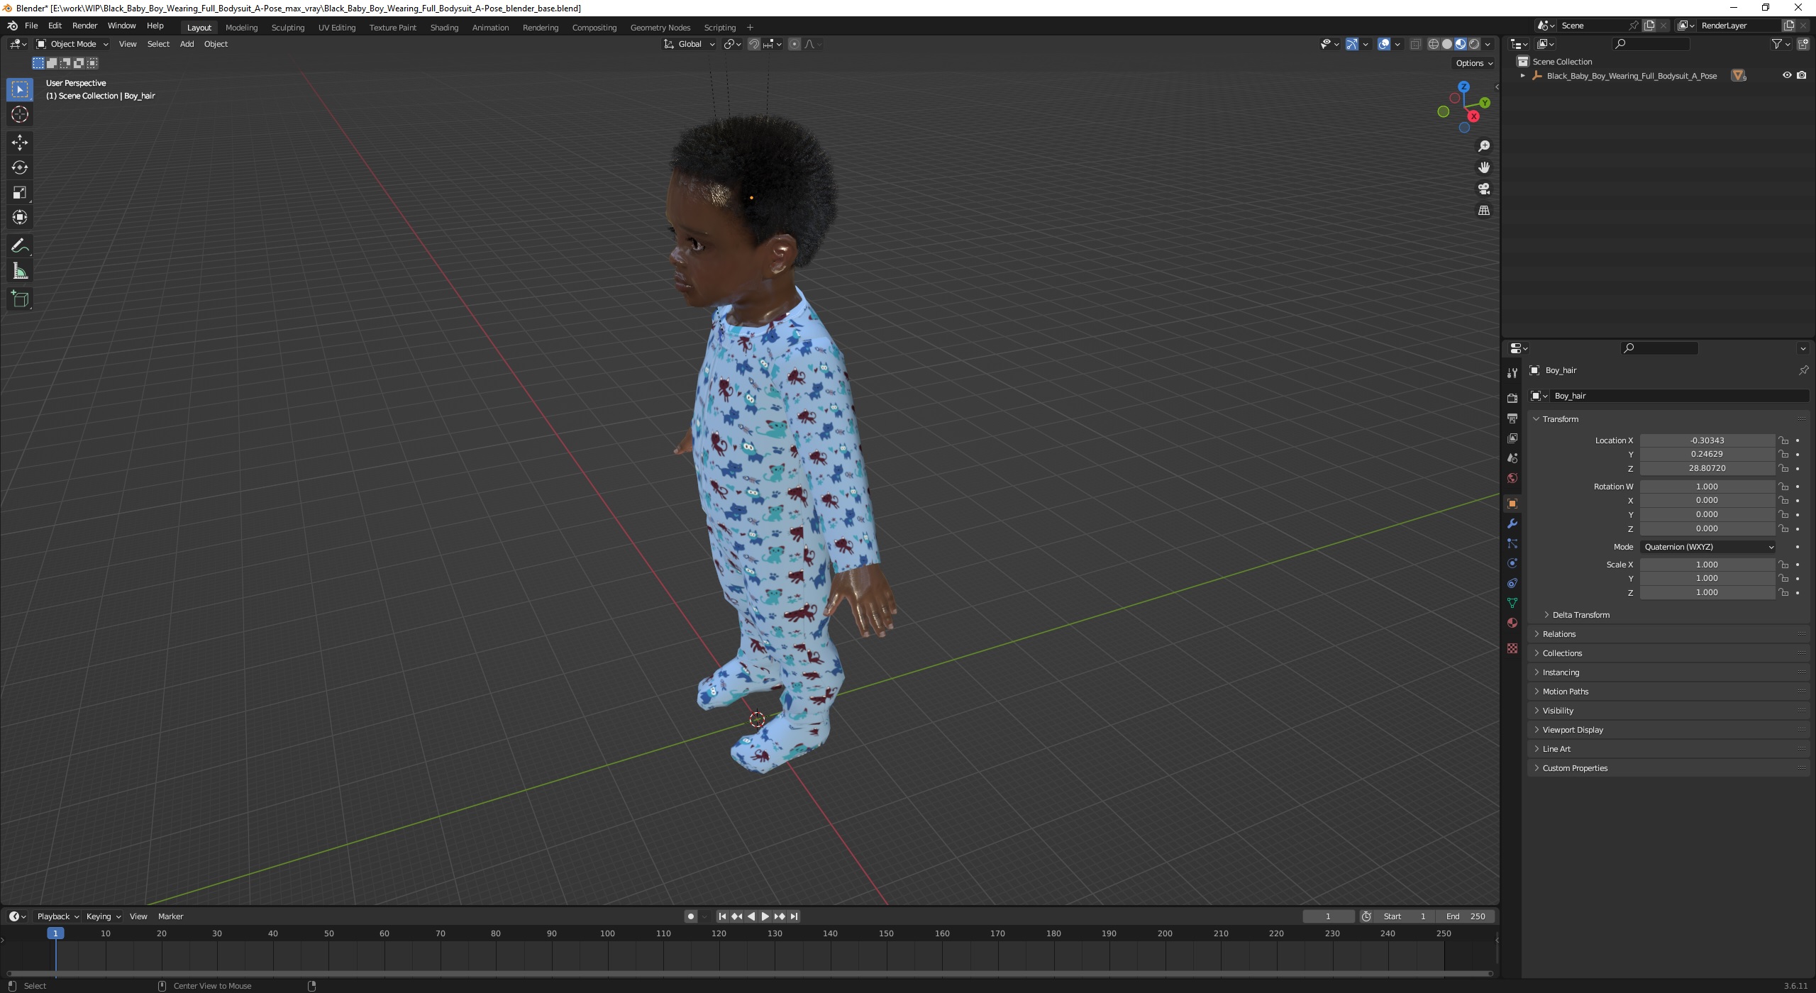This screenshot has width=1816, height=993.
Task: Toggle viewport overlays display
Action: [x=1384, y=44]
